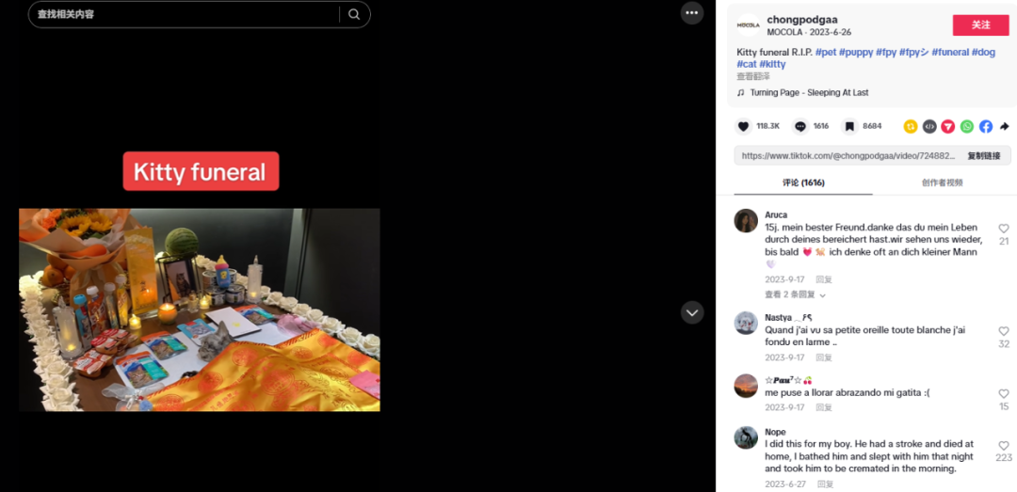
Task: Follow chongpodgaa with red 关注 button
Action: [980, 24]
